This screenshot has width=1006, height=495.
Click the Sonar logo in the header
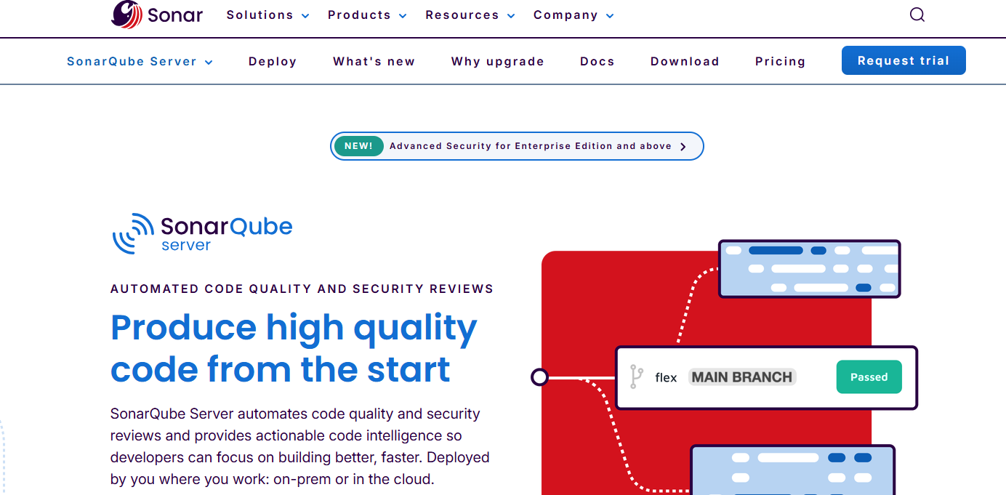click(x=157, y=15)
